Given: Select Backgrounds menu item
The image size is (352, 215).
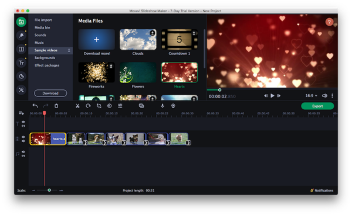Looking at the screenshot, I should (45, 58).
